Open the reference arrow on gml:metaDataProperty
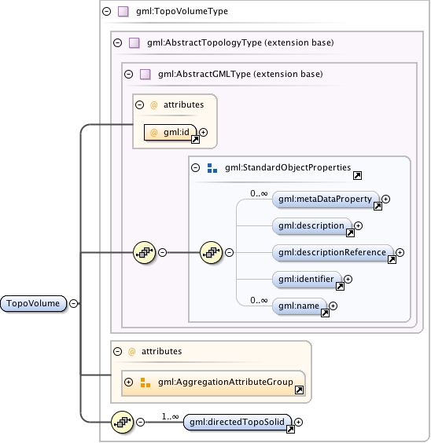431x443 pixels. tap(378, 207)
